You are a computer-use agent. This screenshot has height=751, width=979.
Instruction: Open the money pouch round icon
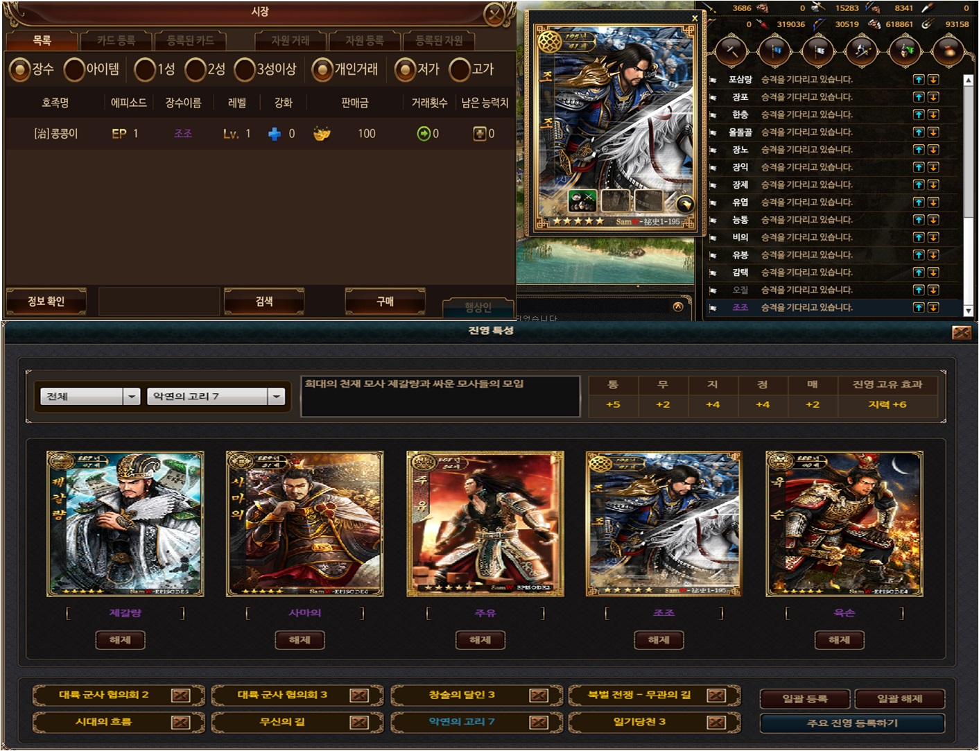948,51
